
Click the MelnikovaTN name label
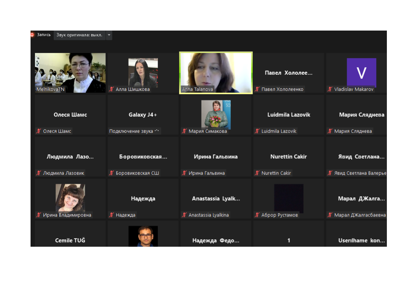[50, 89]
